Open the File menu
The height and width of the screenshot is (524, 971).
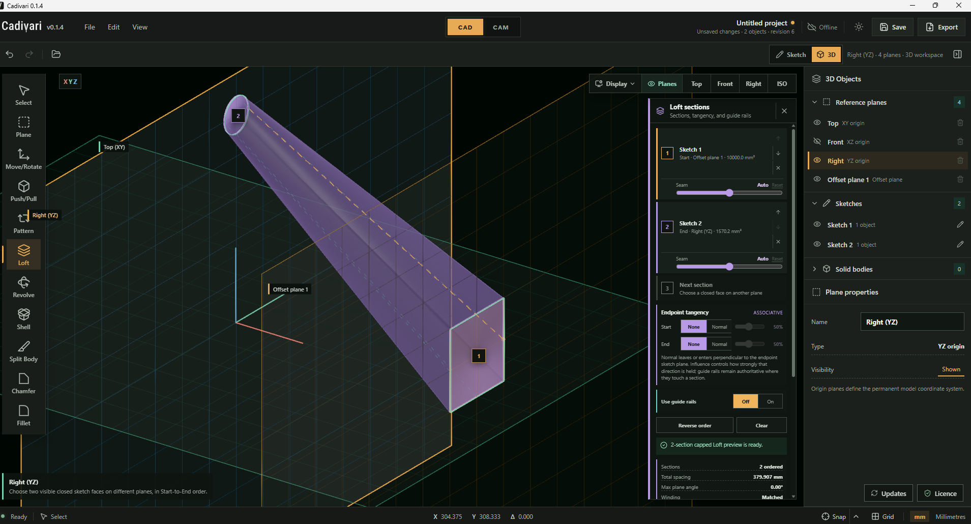point(90,27)
